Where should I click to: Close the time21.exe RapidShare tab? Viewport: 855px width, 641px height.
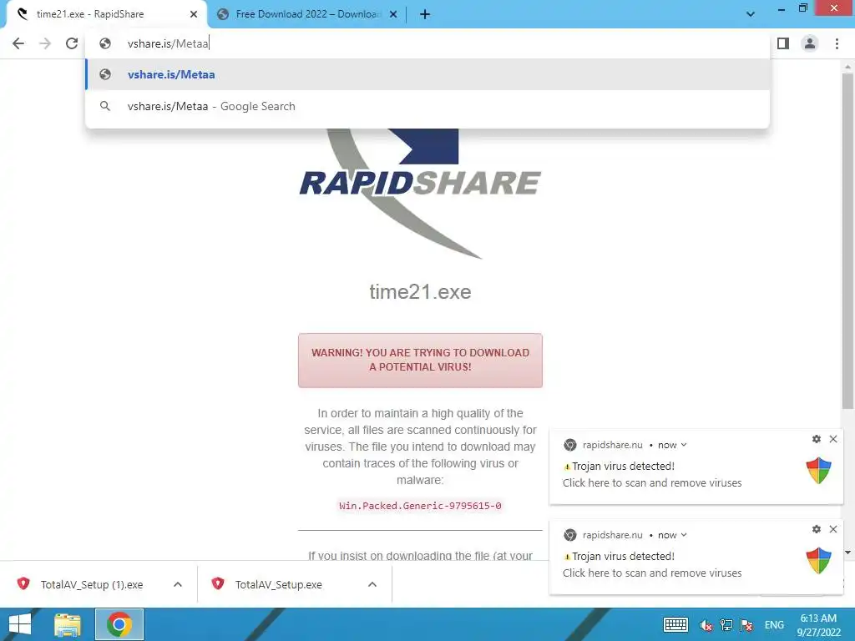click(194, 15)
